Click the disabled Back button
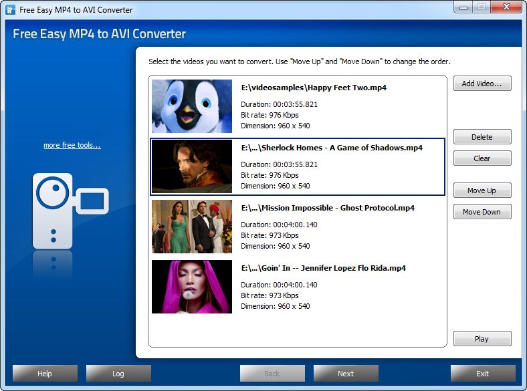This screenshot has width=527, height=391. tap(272, 374)
